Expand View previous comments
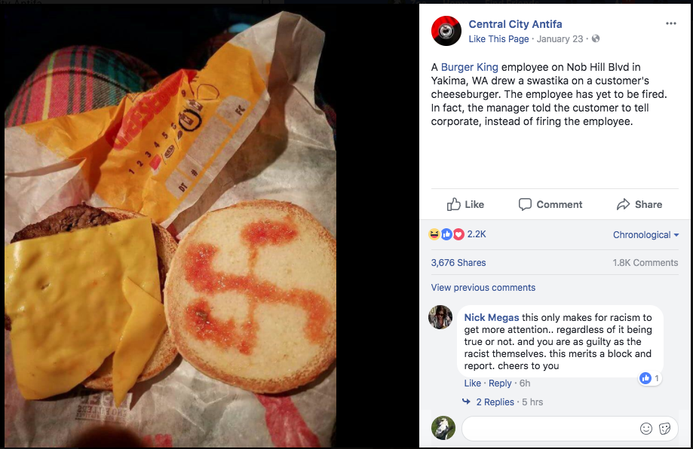 [483, 288]
